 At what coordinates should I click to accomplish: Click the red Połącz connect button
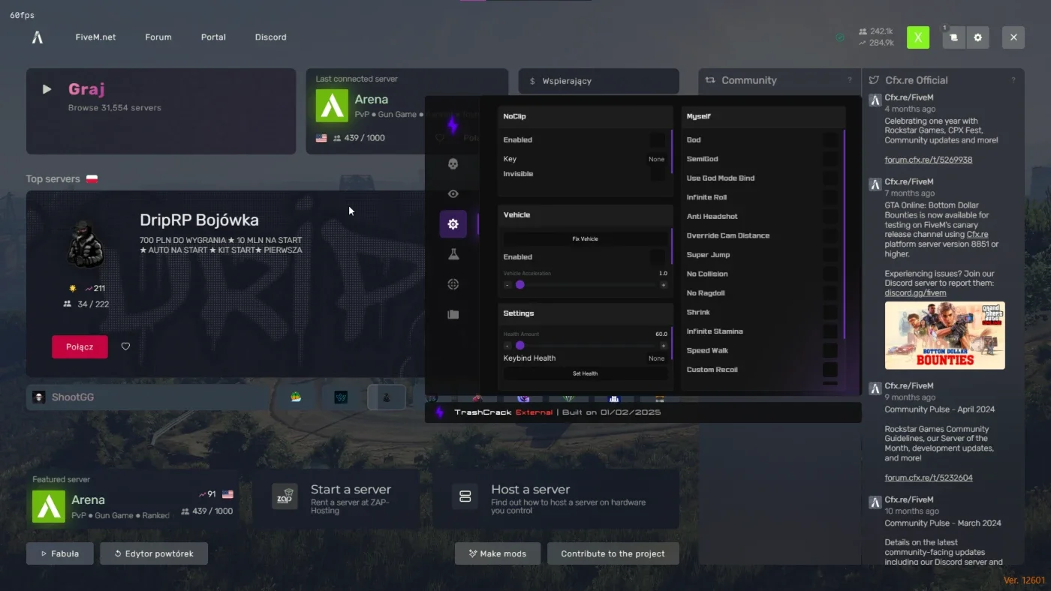(80, 346)
